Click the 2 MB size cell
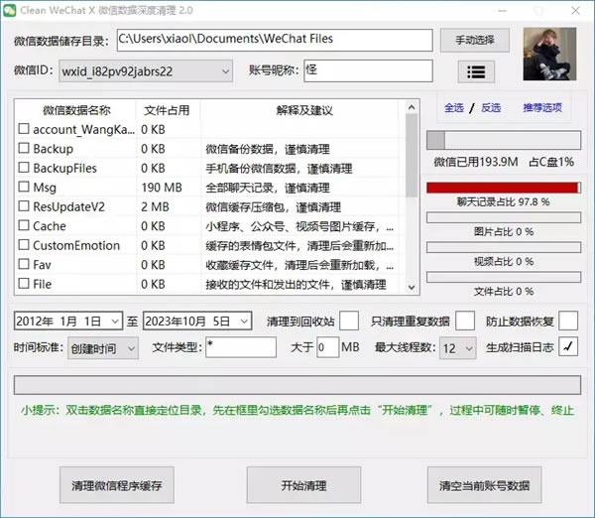The height and width of the screenshot is (518, 595). click(155, 207)
